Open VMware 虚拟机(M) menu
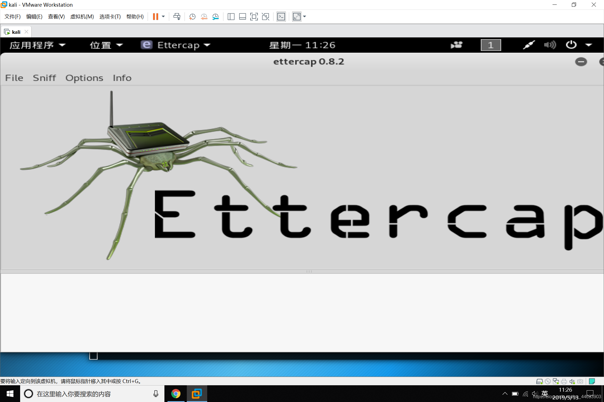 (x=82, y=16)
